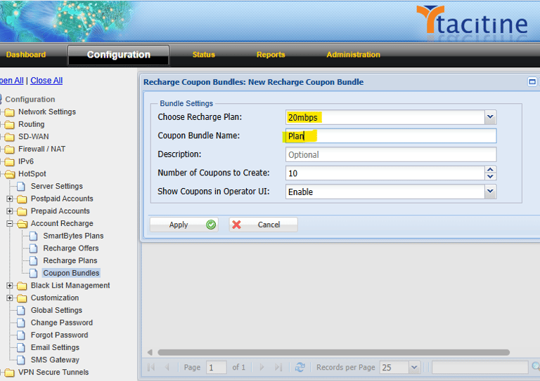
Task: Go to the Administration tab
Action: click(354, 55)
